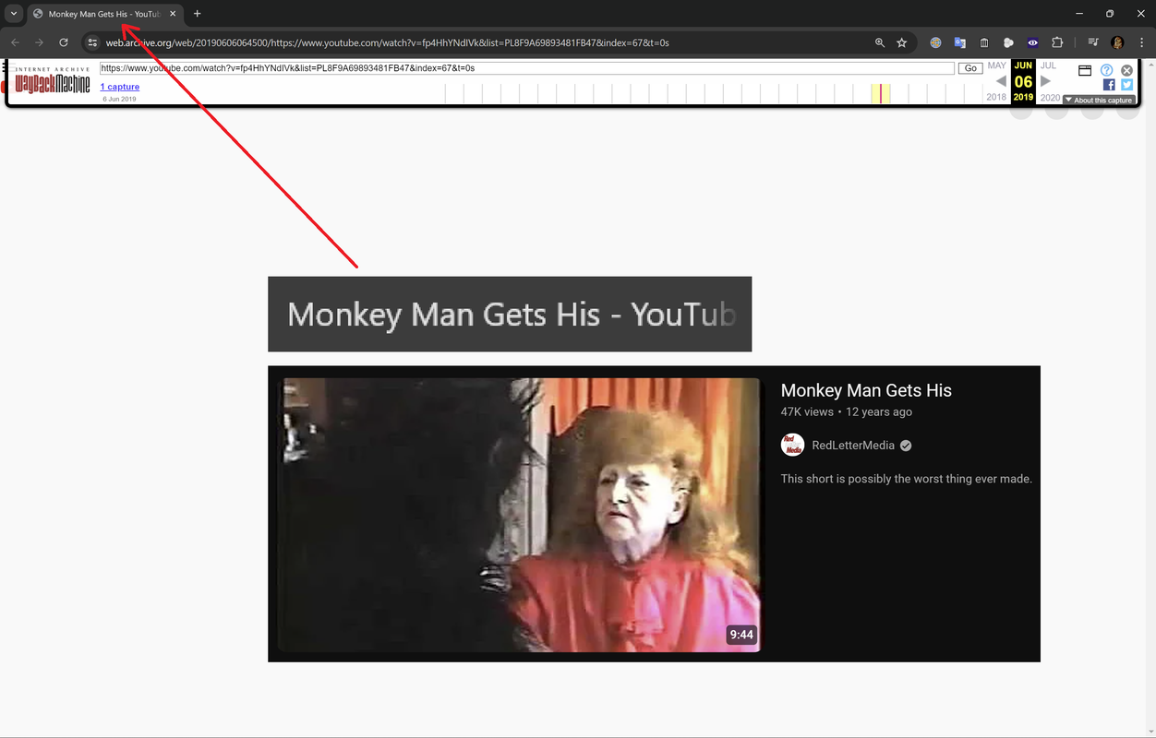Reload the current page
The image size is (1156, 738).
coord(64,42)
